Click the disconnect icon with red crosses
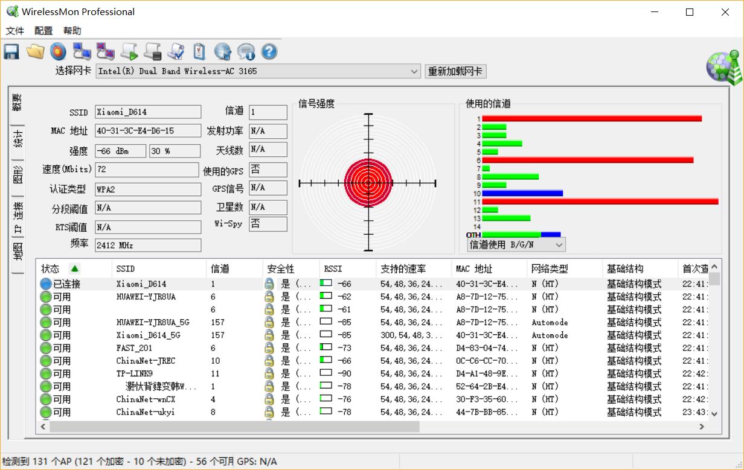This screenshot has height=470, width=744. 106,52
